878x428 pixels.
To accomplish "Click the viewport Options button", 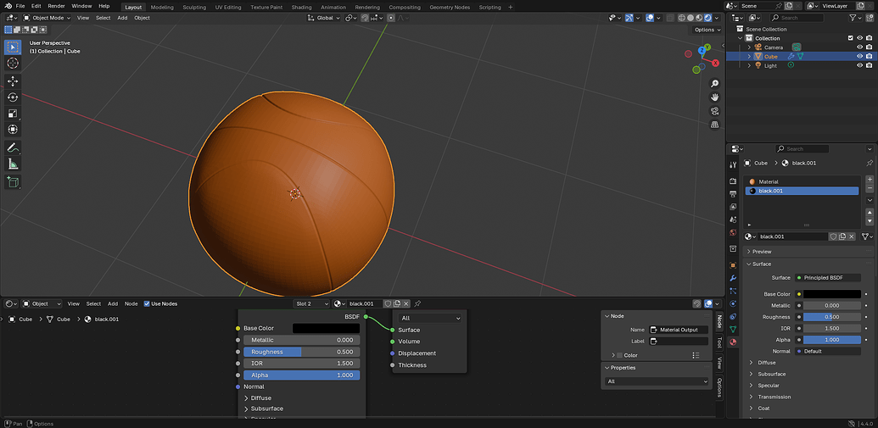I will 707,30.
